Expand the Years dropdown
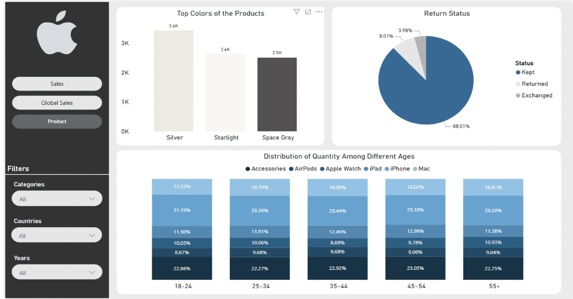573x299 pixels. 57,272
